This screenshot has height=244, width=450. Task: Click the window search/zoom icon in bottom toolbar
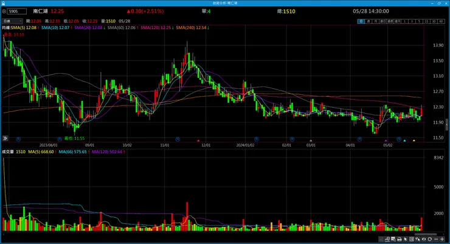[393, 239]
